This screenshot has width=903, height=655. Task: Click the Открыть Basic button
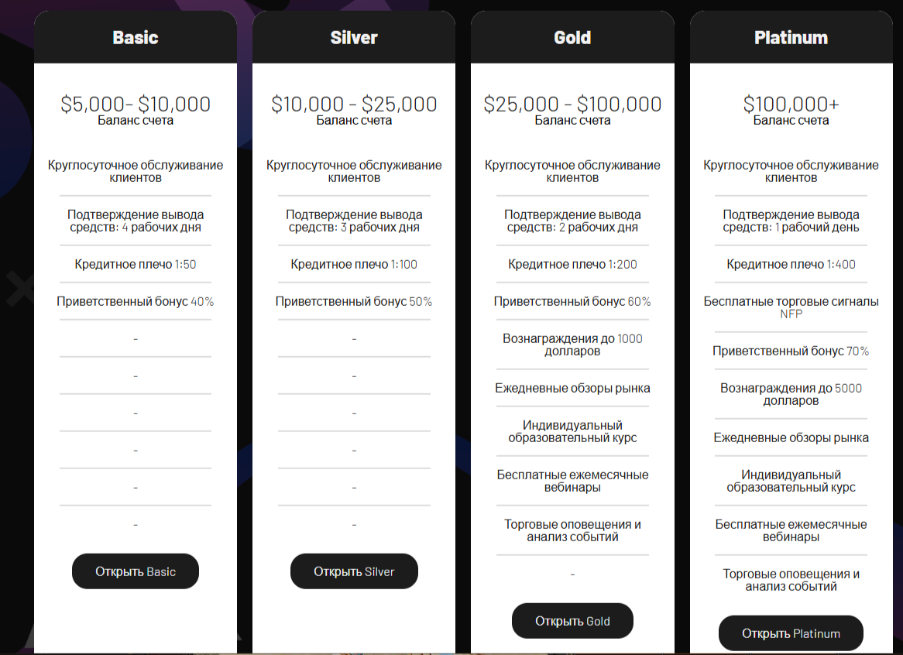tap(135, 571)
